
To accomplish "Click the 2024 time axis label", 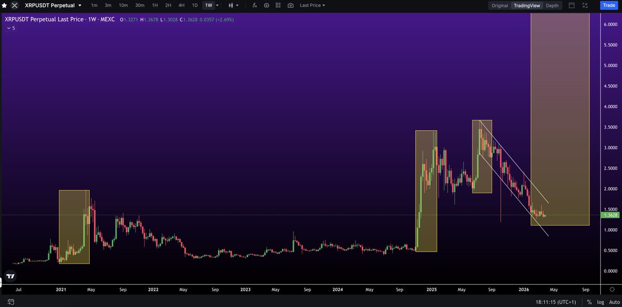I will [338, 290].
